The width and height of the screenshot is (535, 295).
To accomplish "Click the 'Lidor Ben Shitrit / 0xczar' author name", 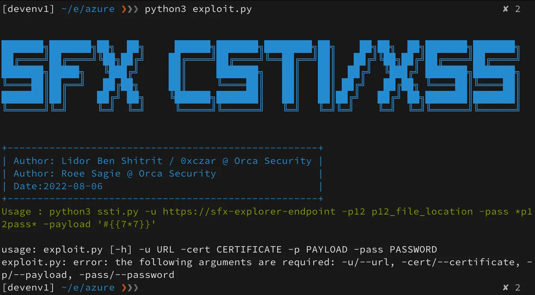I will pos(139,161).
